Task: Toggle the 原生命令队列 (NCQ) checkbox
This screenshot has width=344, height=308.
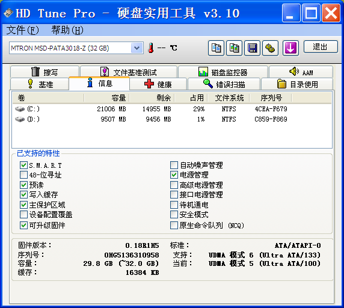Action: 174,226
